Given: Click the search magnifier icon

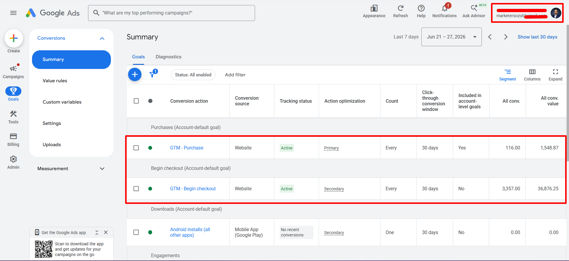Looking at the screenshot, I should pos(96,13).
